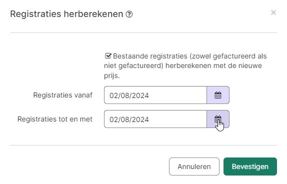Focus the Registraties vanaf date field
287x184 pixels.
tap(155, 95)
